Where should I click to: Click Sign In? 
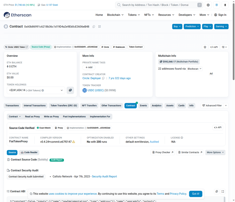pyautogui.click(x=220, y=15)
